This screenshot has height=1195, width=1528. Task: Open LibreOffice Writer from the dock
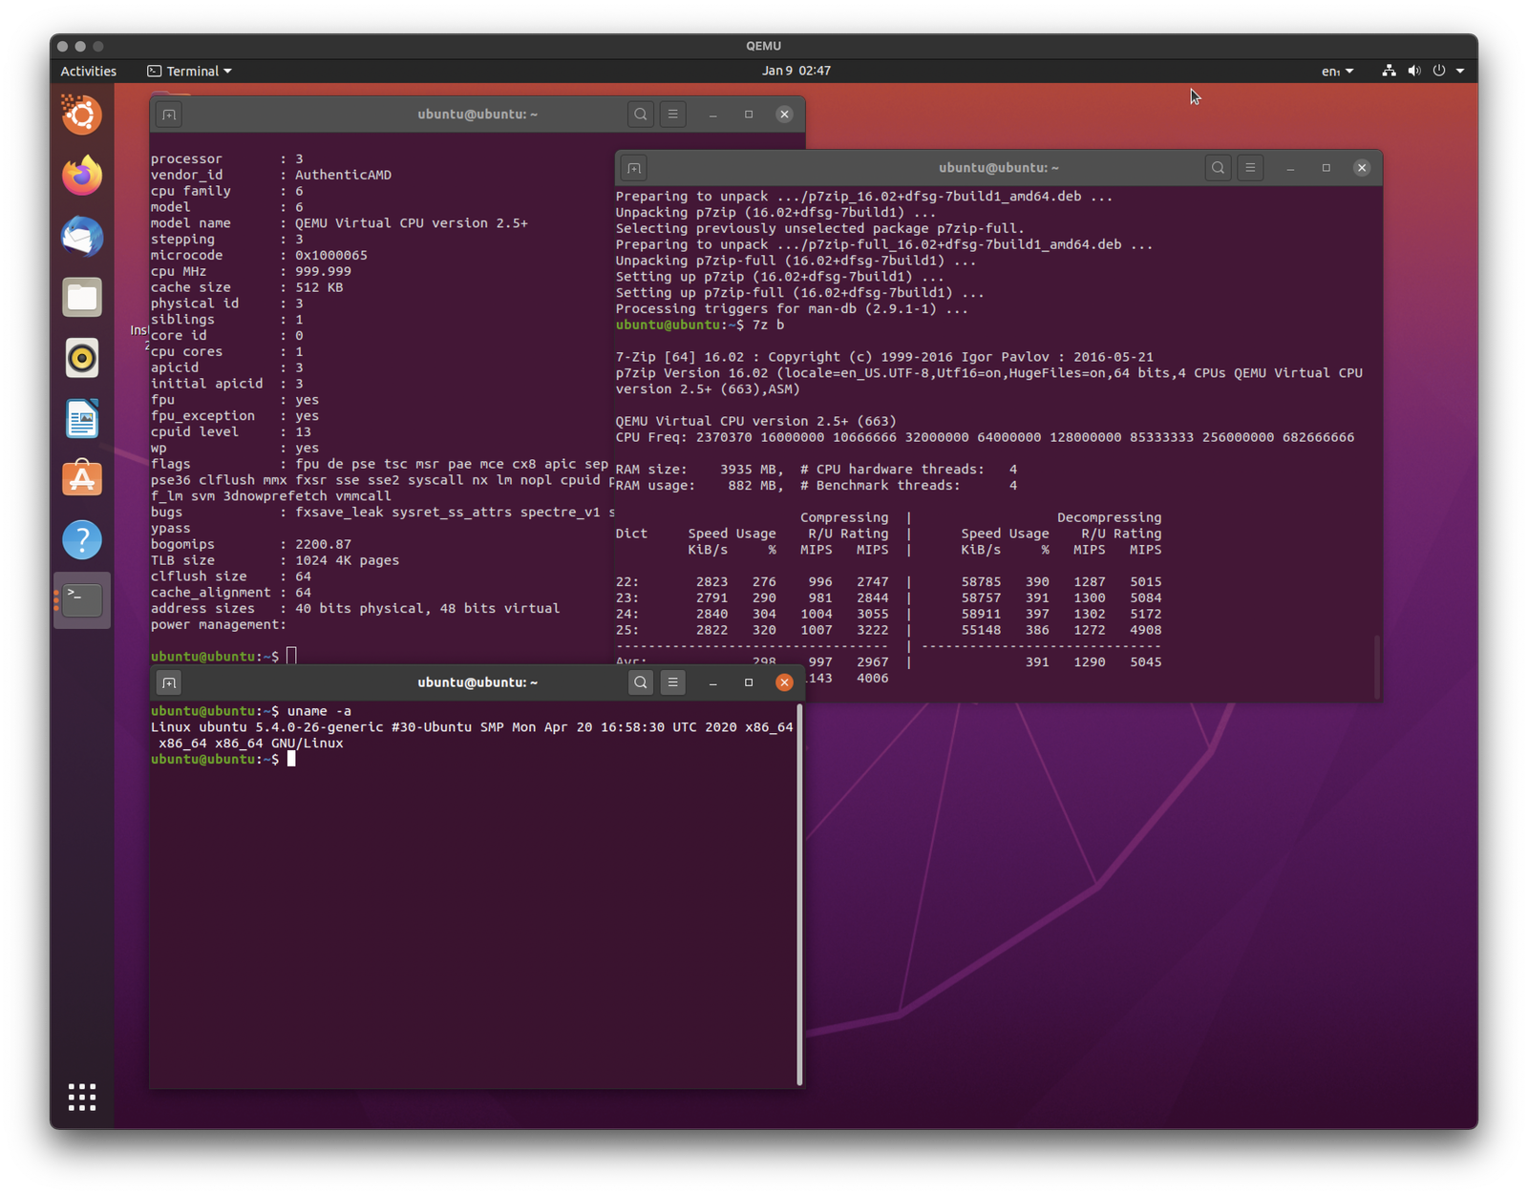point(82,419)
